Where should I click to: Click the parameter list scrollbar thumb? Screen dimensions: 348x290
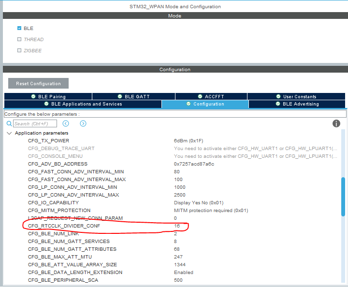[343, 197]
